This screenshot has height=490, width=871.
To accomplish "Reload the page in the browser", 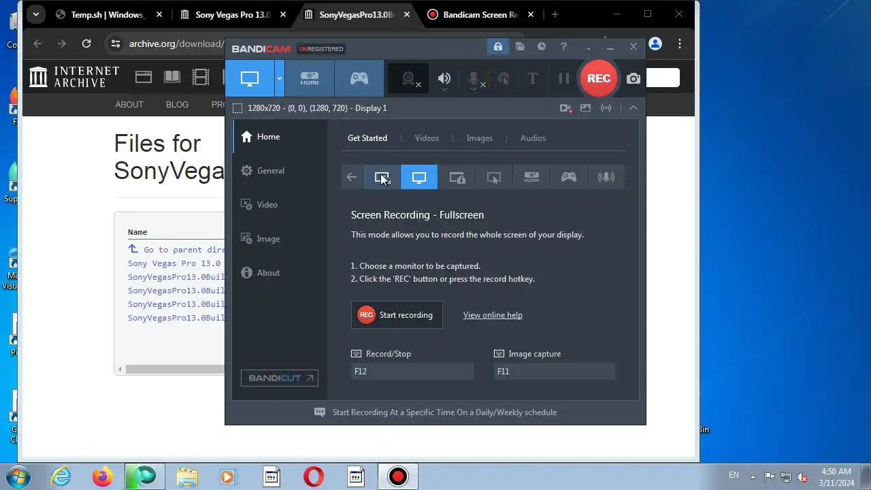I will point(86,44).
